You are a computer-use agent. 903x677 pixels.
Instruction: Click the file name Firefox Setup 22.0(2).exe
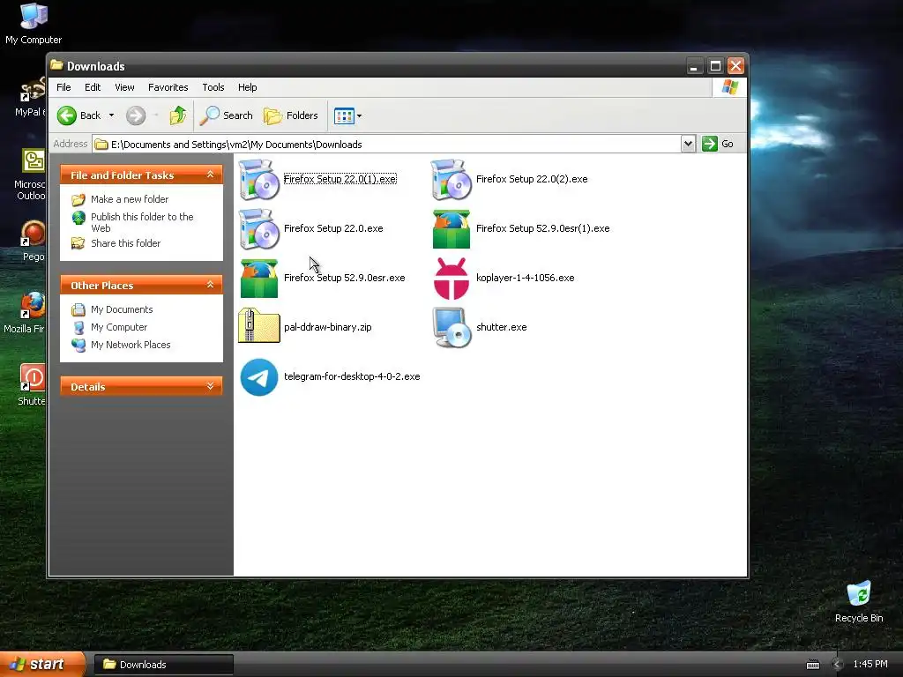click(x=532, y=179)
